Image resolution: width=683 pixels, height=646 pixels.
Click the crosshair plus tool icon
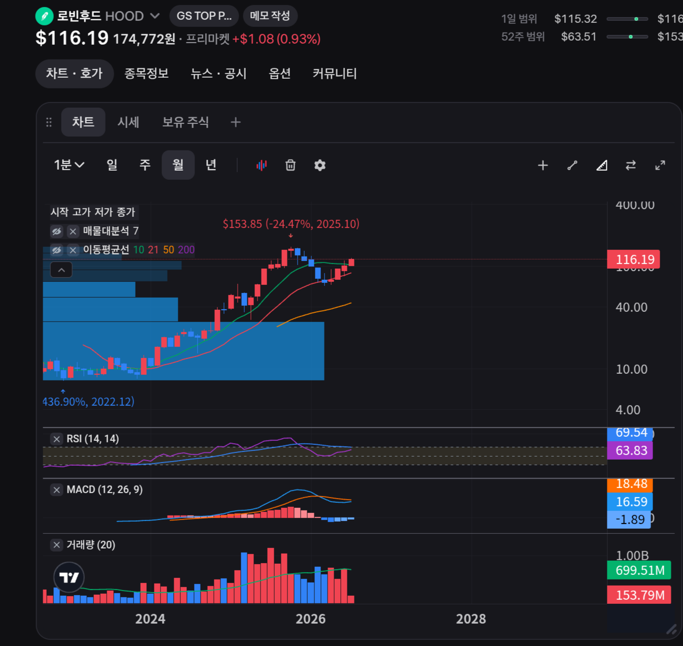[x=543, y=165]
